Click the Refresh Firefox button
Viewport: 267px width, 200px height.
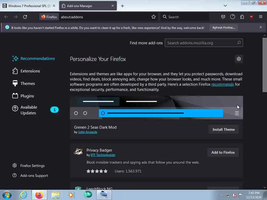click(223, 28)
